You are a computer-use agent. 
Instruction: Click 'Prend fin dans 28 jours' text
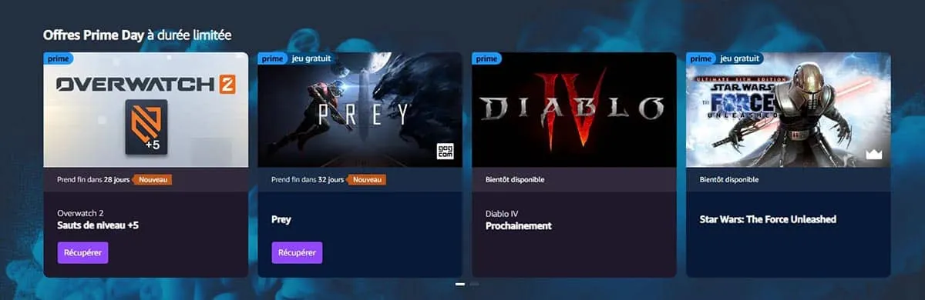point(93,179)
